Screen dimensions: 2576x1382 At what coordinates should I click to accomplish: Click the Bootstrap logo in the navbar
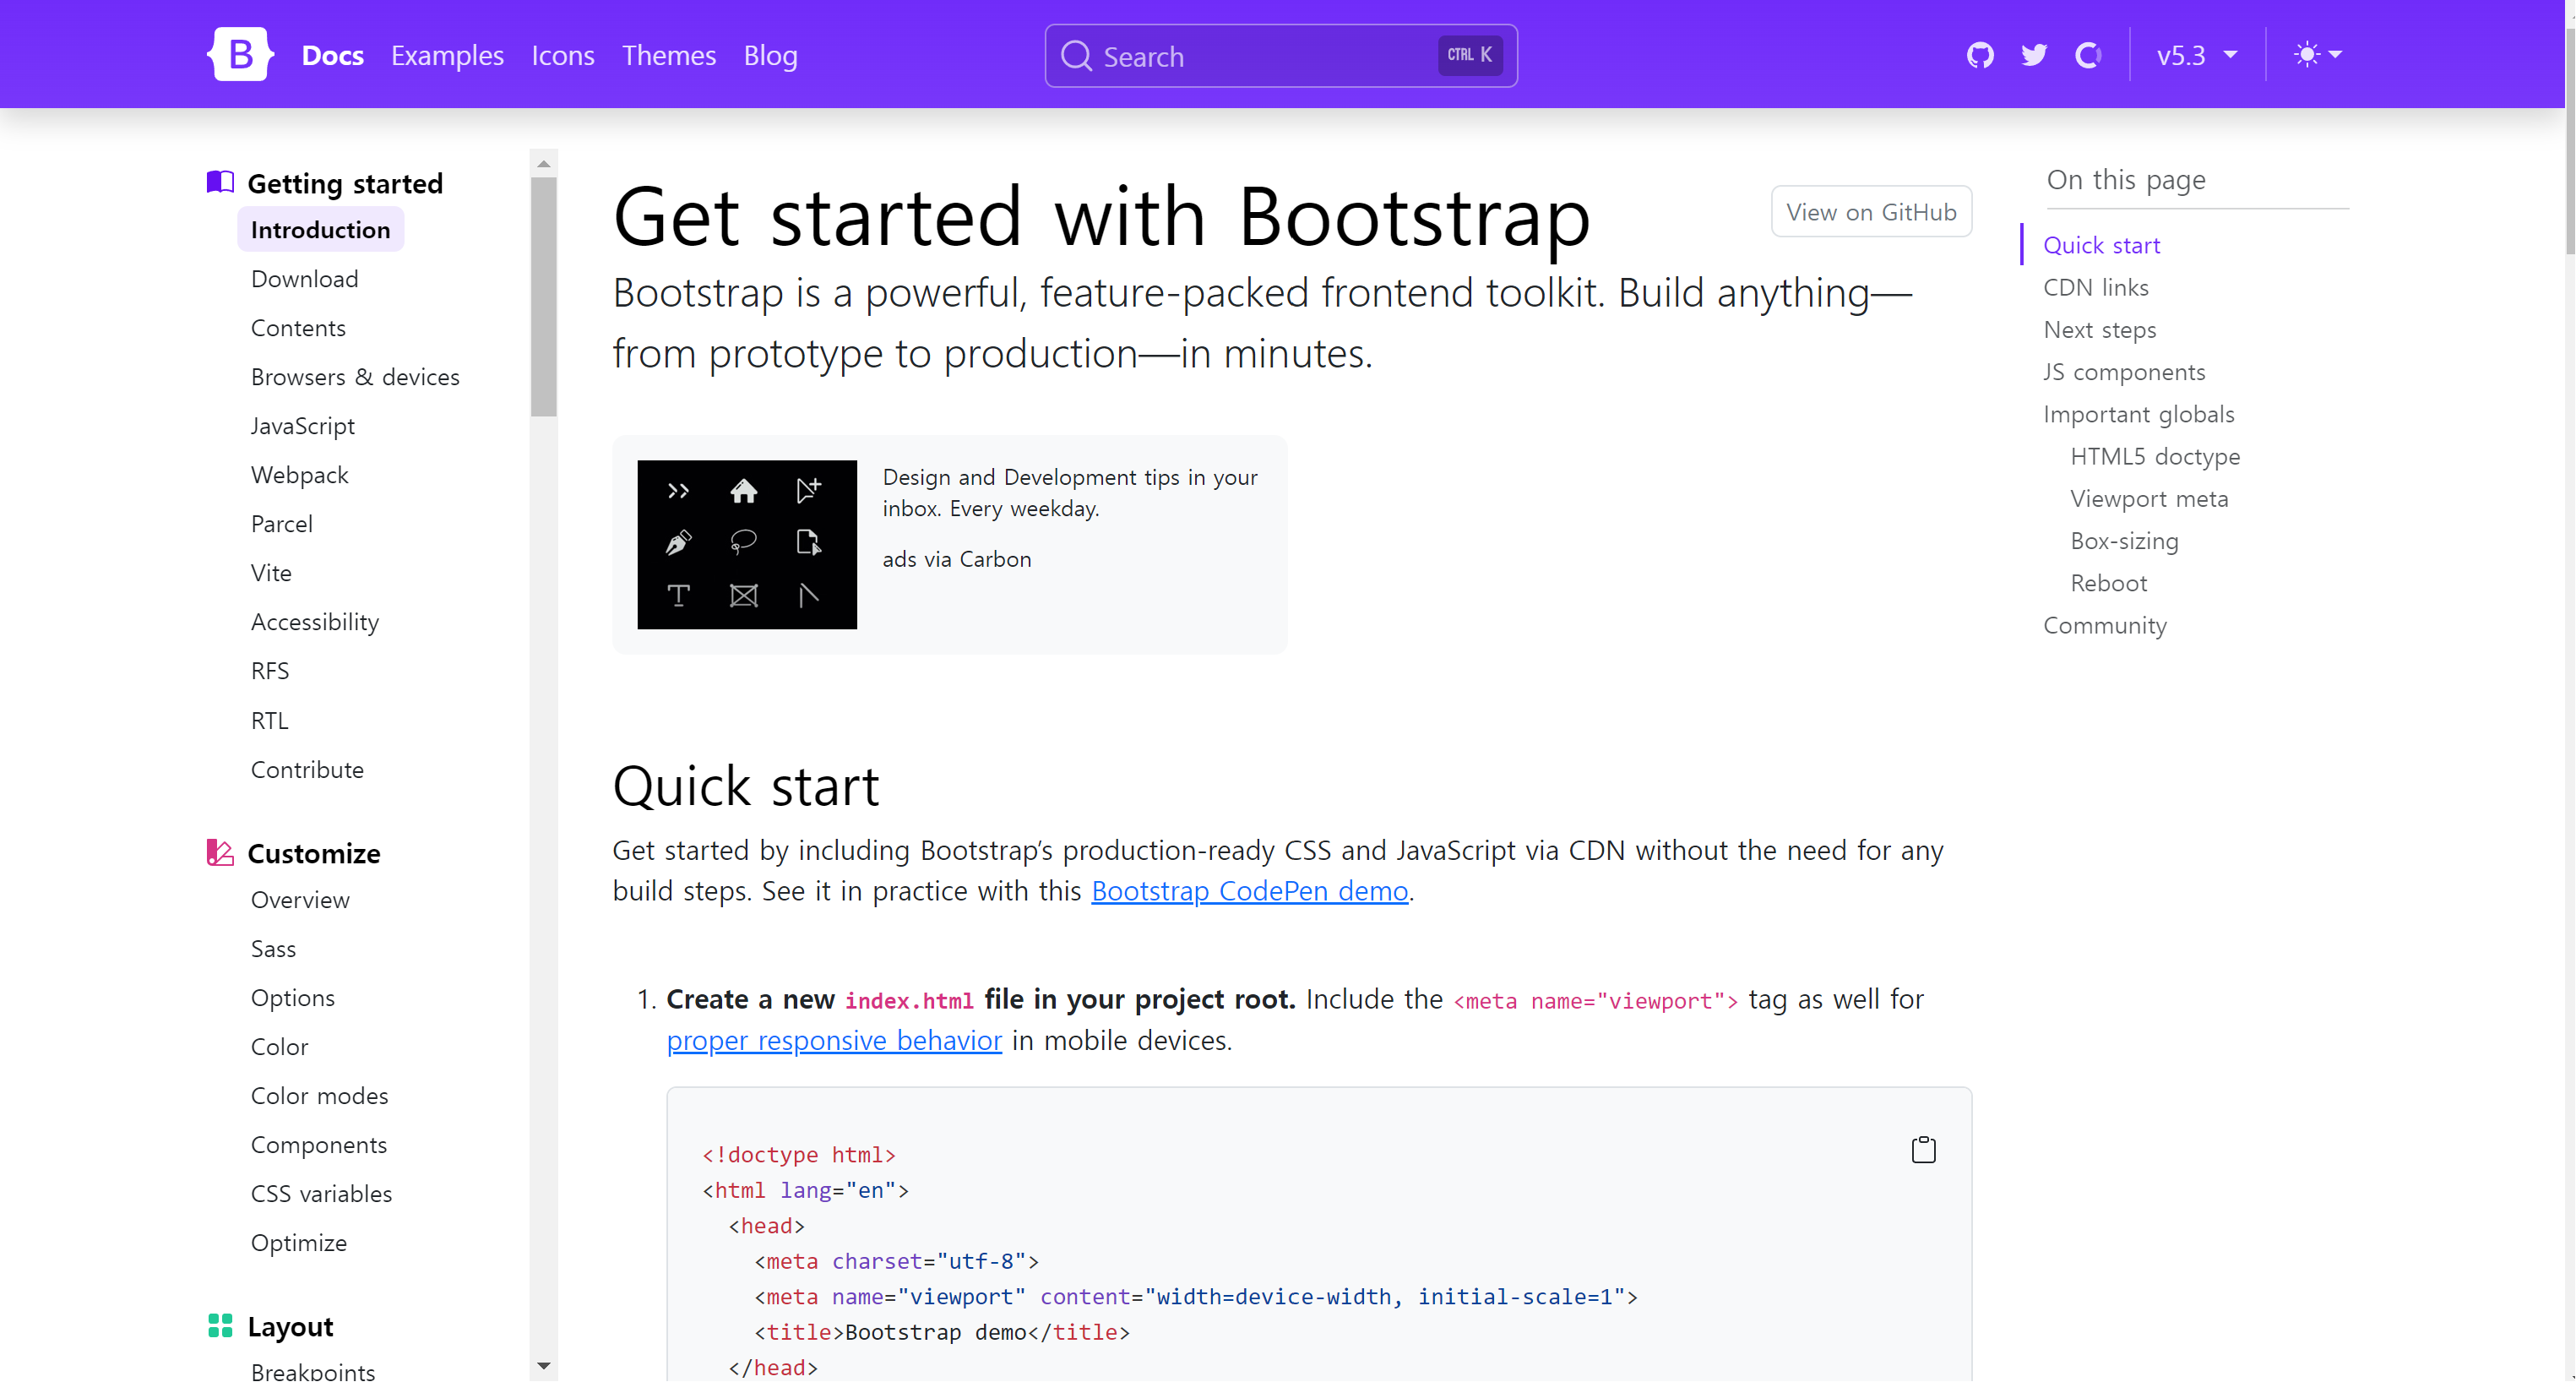point(240,54)
